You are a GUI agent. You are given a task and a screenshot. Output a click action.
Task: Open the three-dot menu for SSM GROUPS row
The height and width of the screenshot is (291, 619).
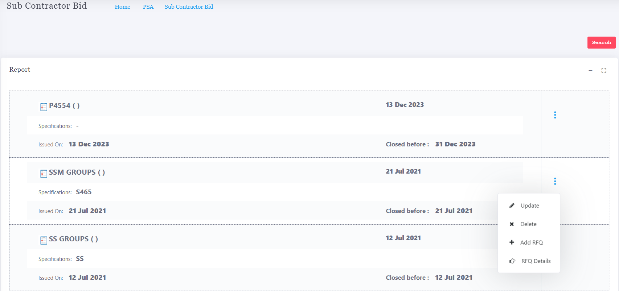pos(555,181)
